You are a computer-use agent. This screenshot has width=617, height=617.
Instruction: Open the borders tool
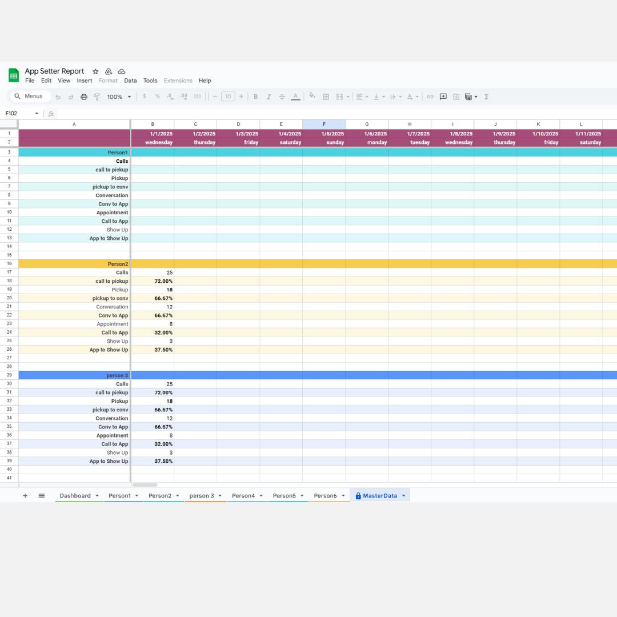coord(326,97)
